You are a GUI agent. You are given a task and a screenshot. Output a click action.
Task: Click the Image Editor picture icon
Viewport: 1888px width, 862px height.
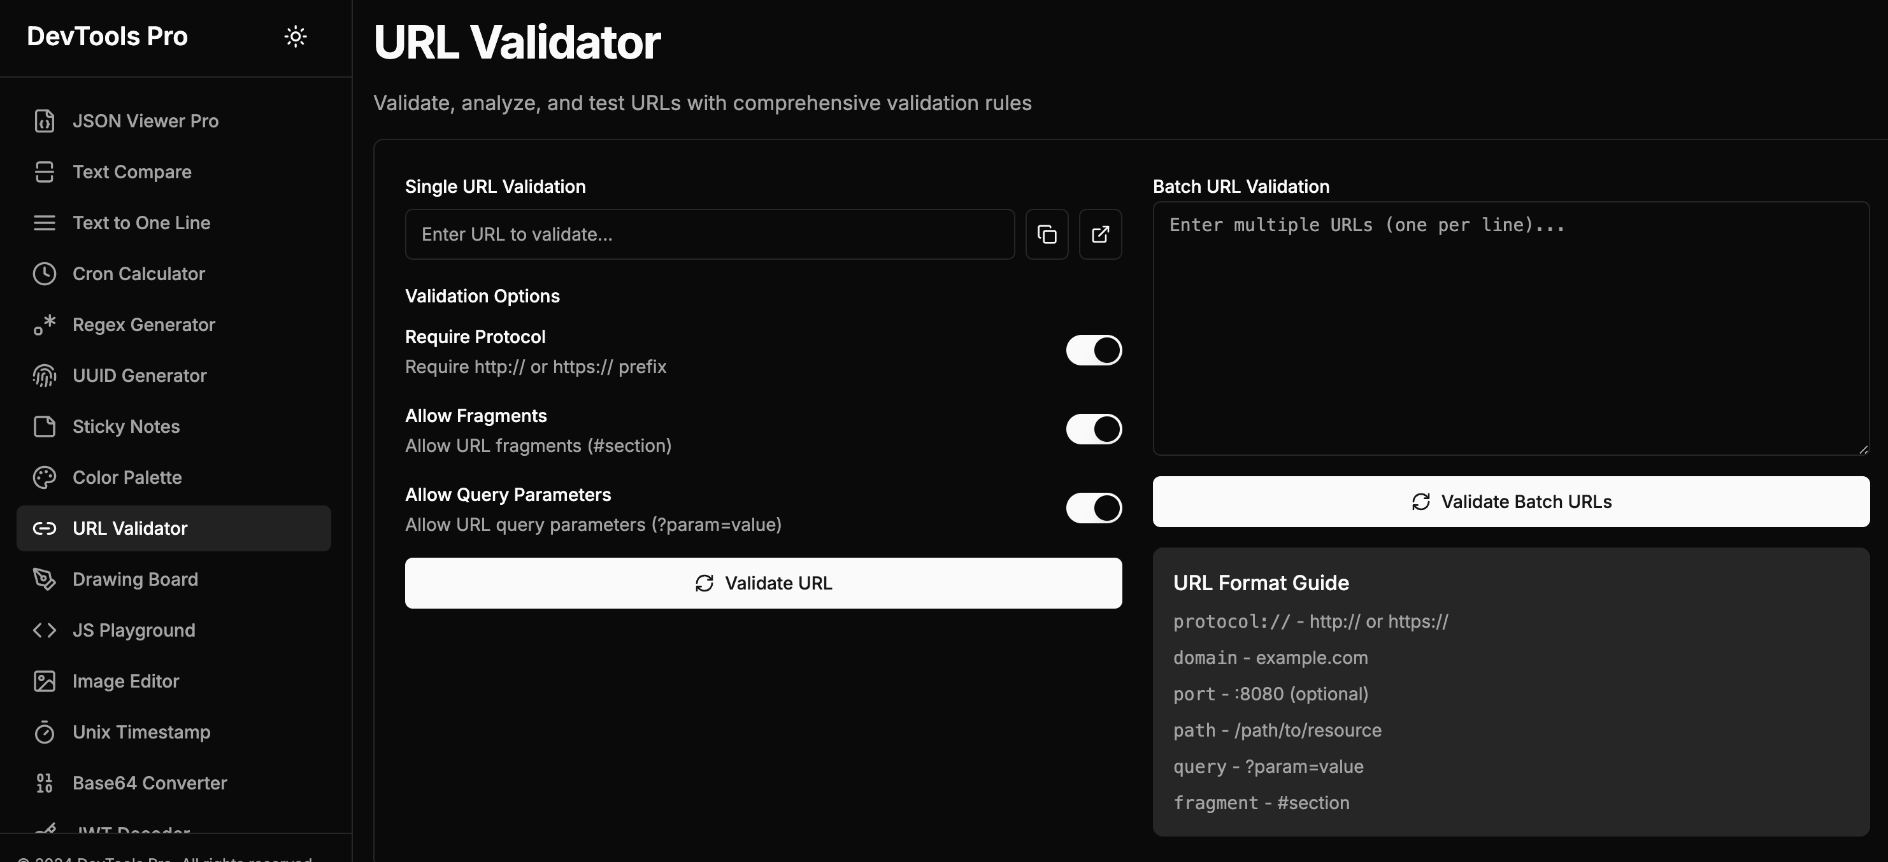[44, 681]
